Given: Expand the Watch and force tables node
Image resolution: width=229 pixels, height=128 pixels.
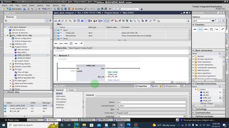Looking at the screenshot, I should (10, 84).
